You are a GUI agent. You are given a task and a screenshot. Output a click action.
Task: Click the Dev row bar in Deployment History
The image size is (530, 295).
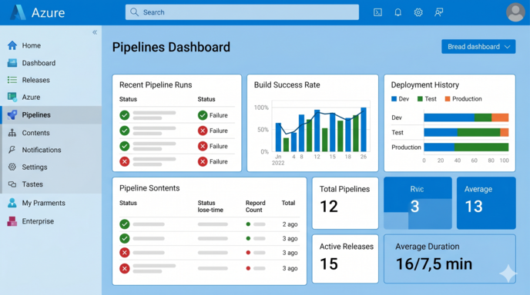click(466, 118)
